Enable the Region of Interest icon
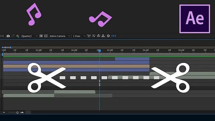The width and height of the screenshot is (215, 121). pos(41,36)
